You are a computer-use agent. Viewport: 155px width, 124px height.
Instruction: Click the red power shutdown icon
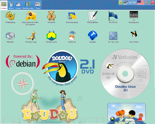coord(153,3)
